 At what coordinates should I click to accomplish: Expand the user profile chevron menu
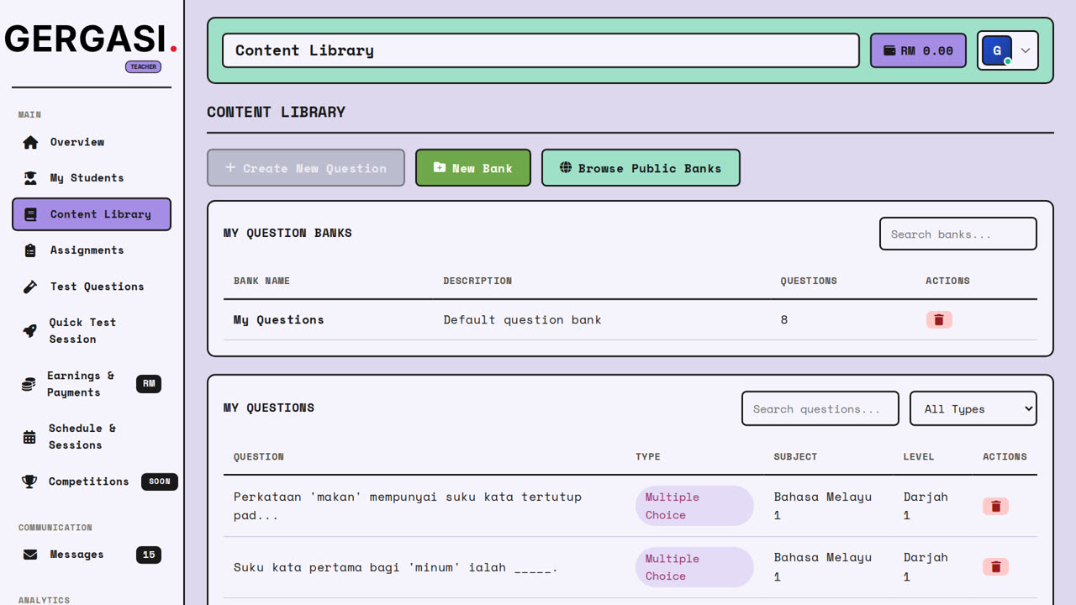click(1026, 50)
